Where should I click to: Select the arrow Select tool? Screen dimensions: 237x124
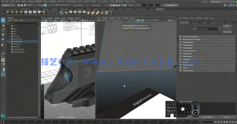pyautogui.click(x=3, y=20)
